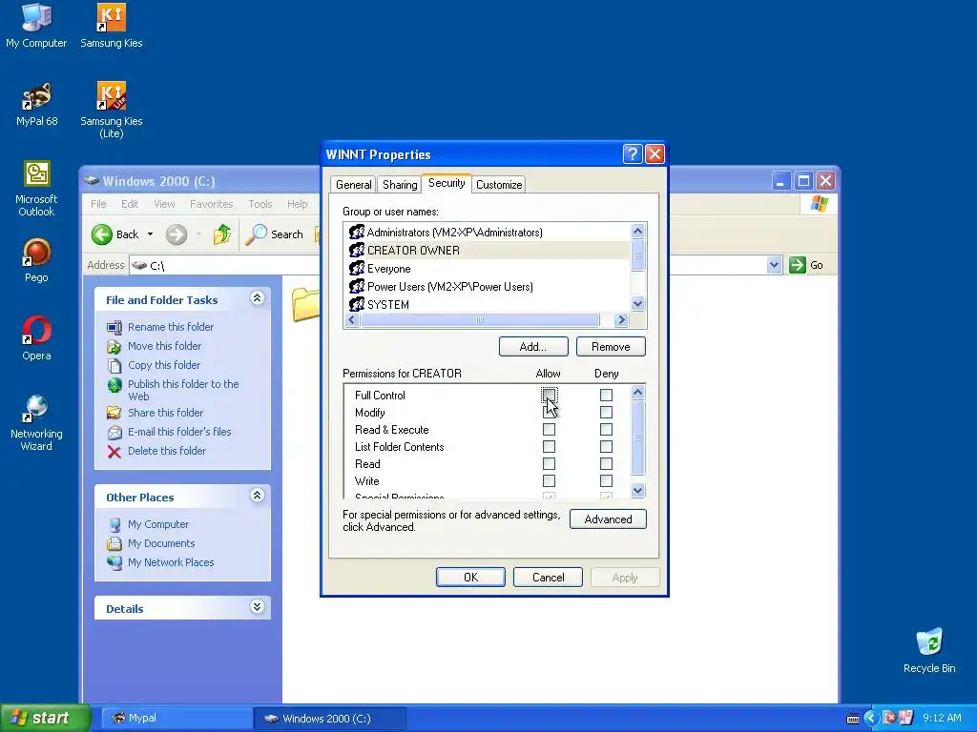Check Allow for Read permission

point(549,464)
